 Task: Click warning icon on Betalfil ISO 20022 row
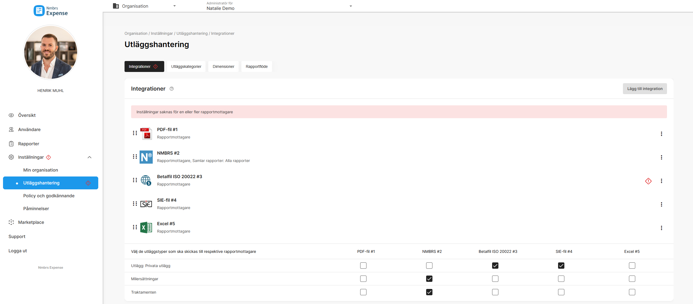click(648, 181)
